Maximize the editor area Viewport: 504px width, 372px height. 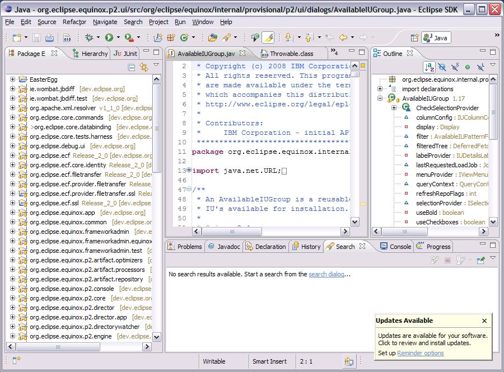pyautogui.click(x=362, y=51)
